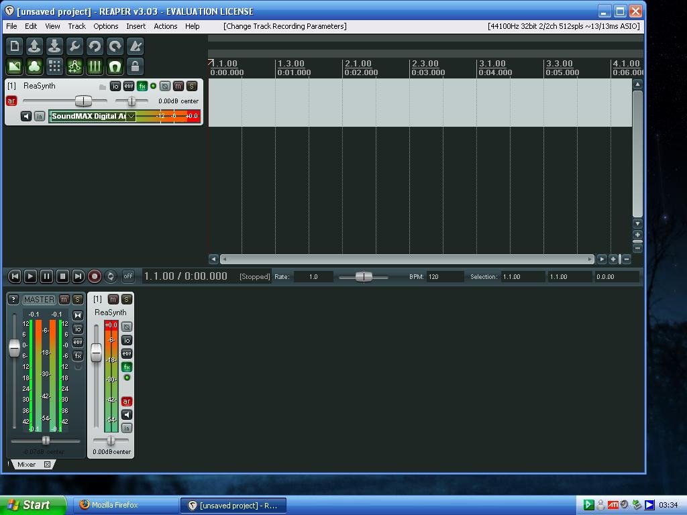This screenshot has width=687, height=515.
Task: Toggle item grouping clover icon
Action: coord(34,66)
